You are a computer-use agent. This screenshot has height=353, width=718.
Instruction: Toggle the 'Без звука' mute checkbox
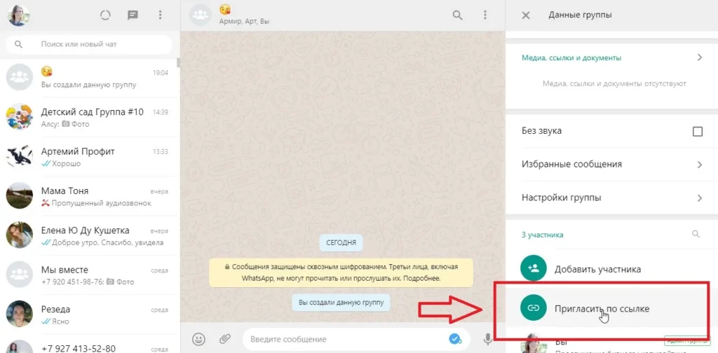698,132
